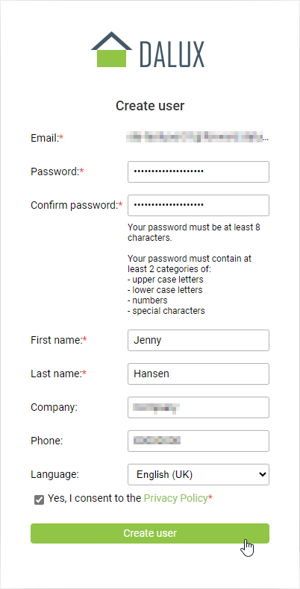This screenshot has width=300, height=589.
Task: Click the green house Dalux logo icon
Action: point(111,50)
